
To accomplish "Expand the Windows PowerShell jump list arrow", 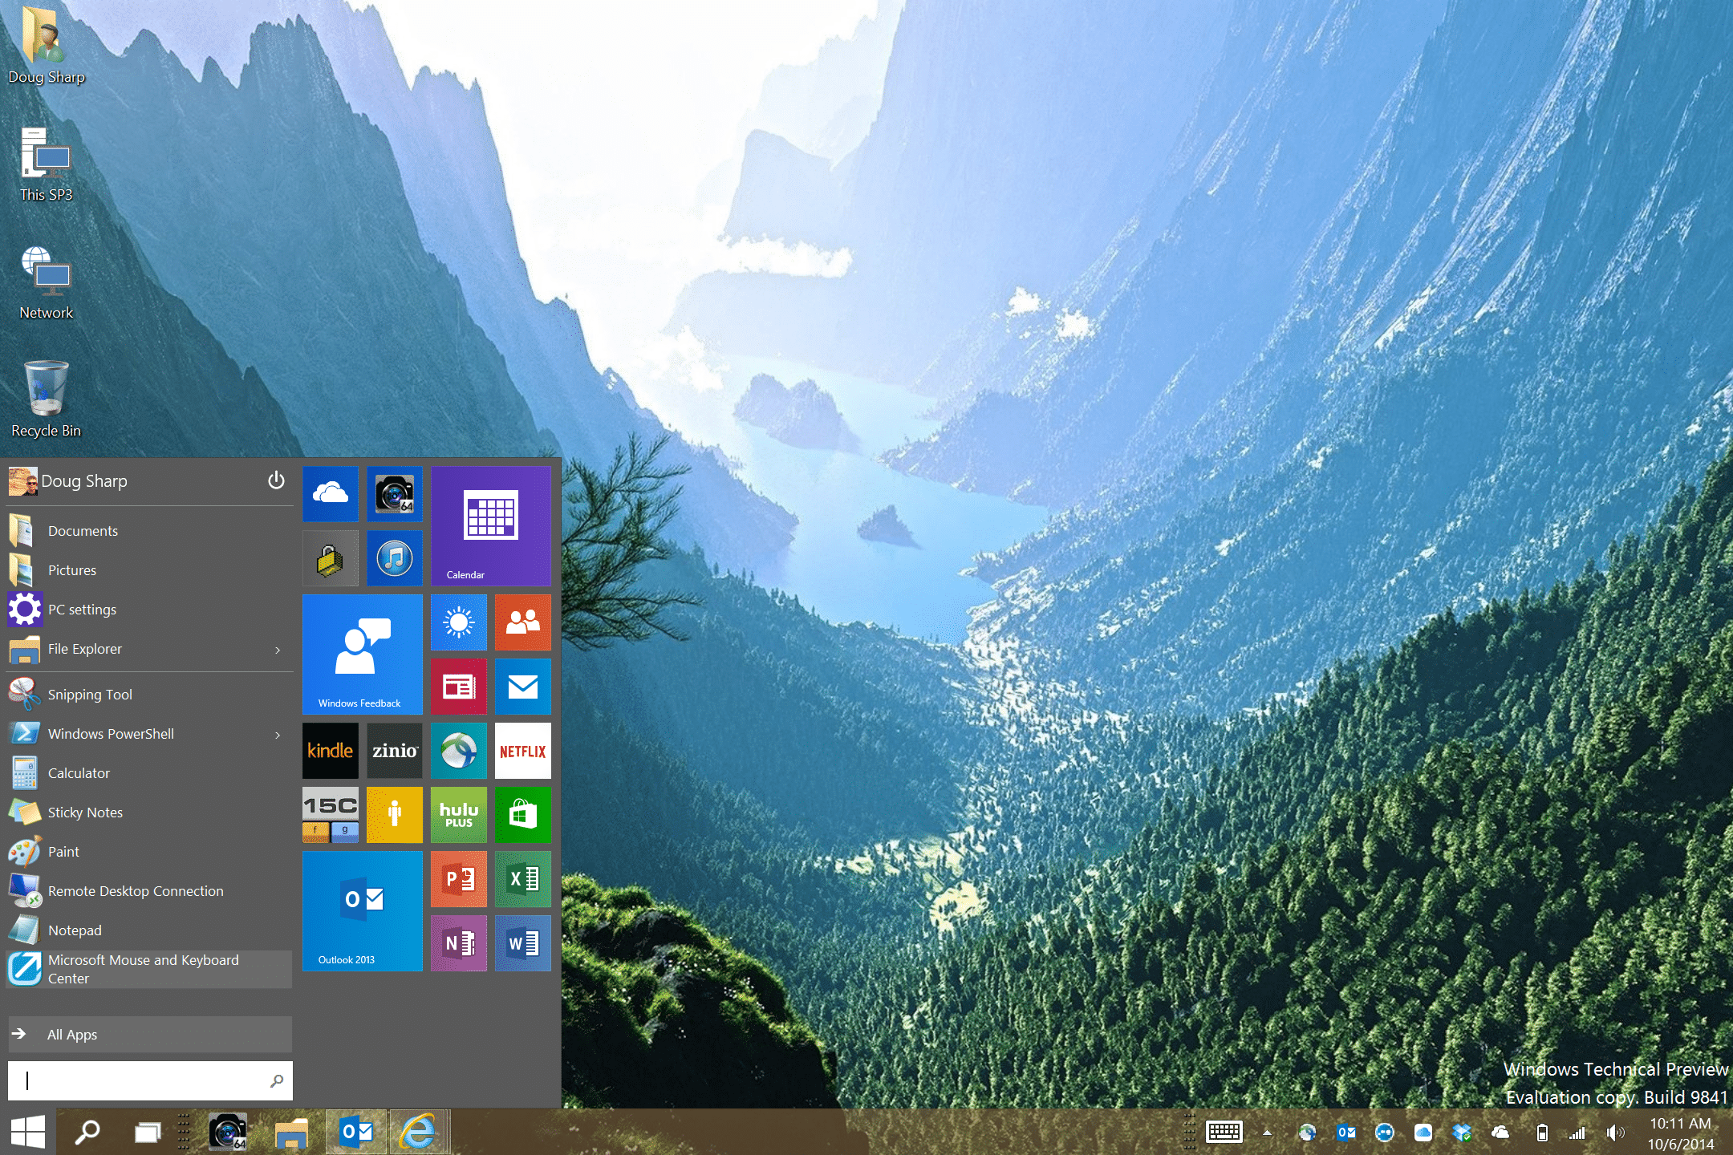I will click(x=278, y=735).
